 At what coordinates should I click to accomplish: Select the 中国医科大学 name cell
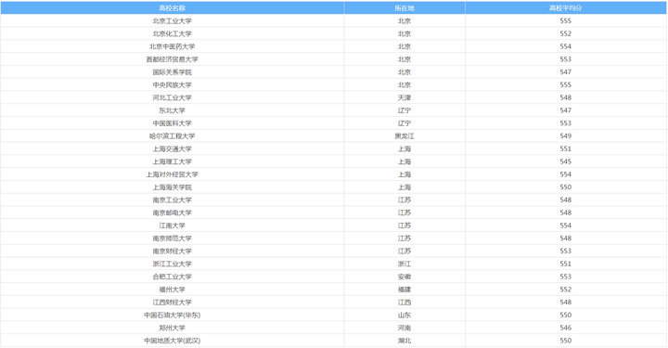coord(173,123)
